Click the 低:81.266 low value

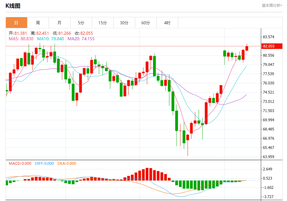pyautogui.click(x=62, y=33)
